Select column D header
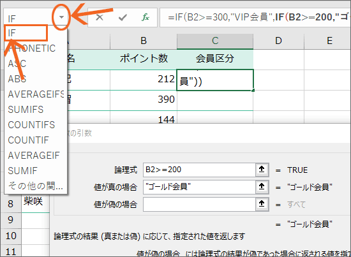Screen dimensions: 351x257 [278, 41]
